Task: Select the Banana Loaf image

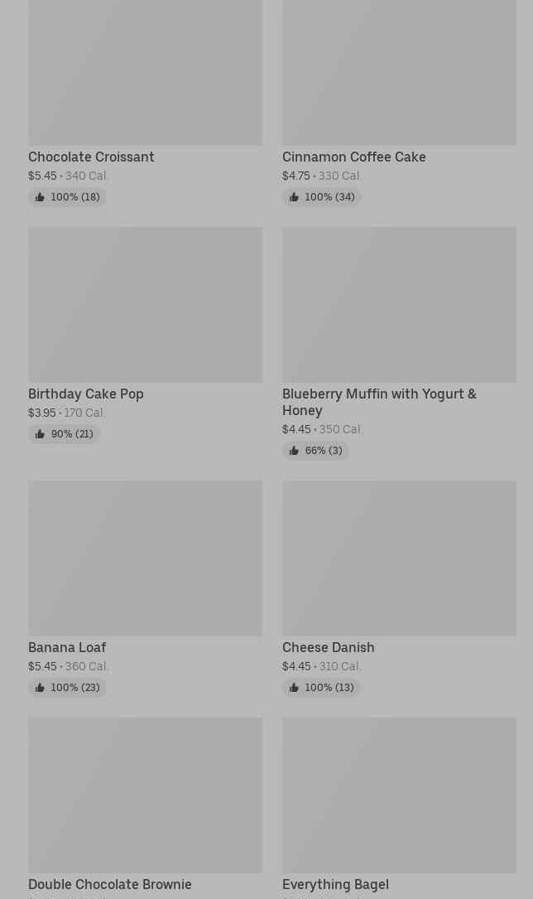Action: point(145,558)
